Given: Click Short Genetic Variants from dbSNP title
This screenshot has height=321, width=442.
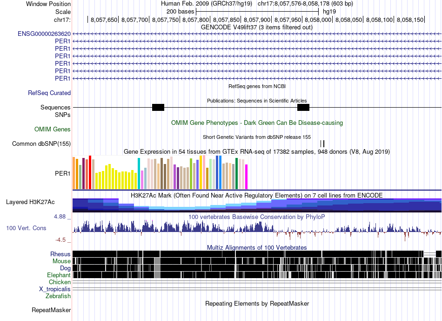Looking at the screenshot, I should click(257, 137).
